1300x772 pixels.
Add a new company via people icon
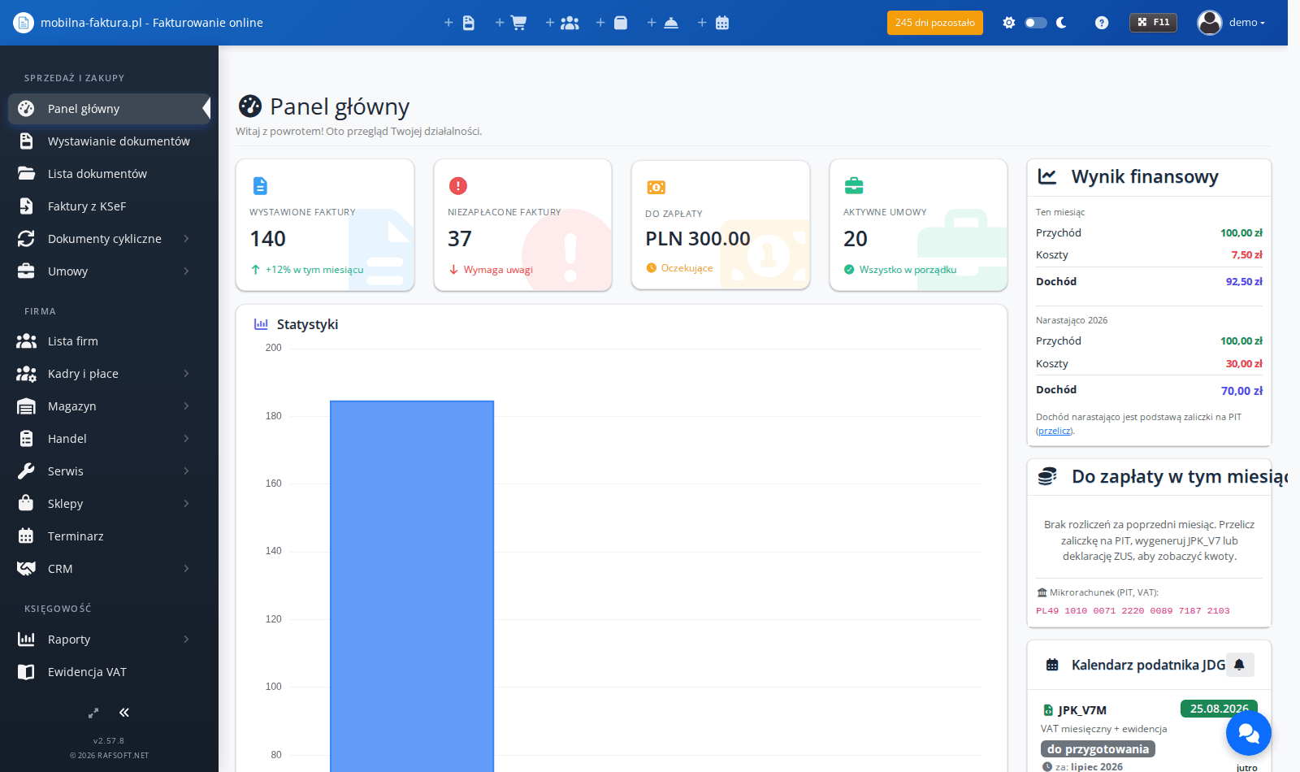562,23
